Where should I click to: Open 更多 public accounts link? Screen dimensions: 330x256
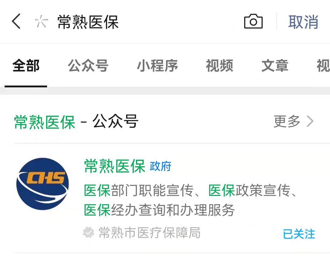click(293, 121)
